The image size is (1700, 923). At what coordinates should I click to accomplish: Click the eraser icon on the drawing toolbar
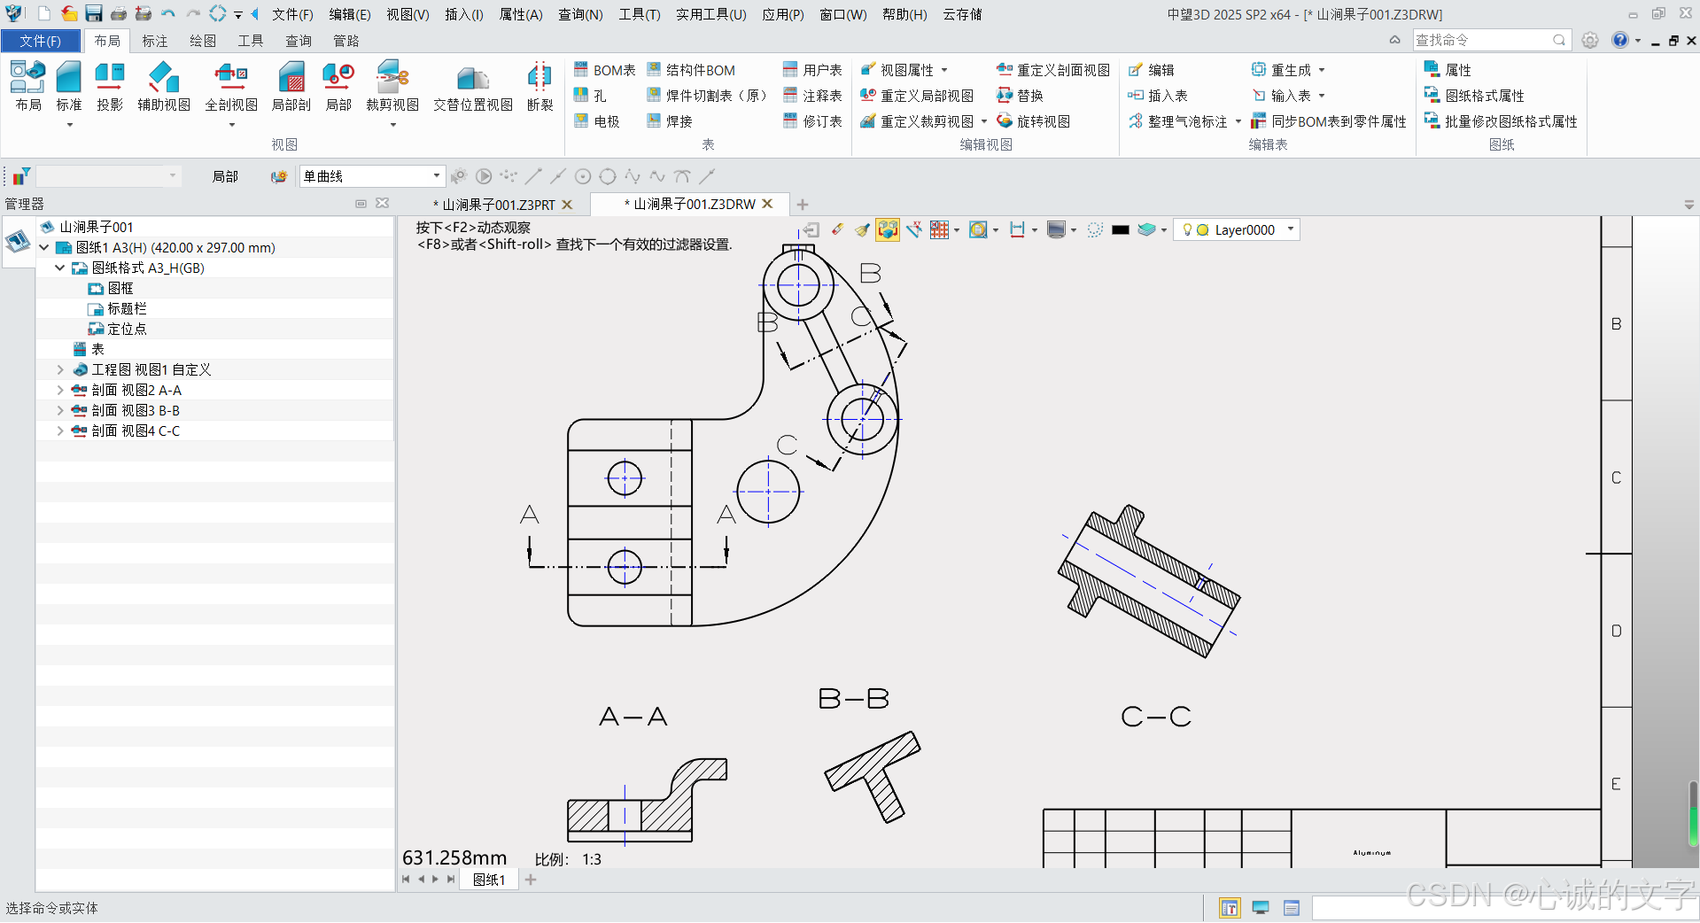[x=837, y=229]
